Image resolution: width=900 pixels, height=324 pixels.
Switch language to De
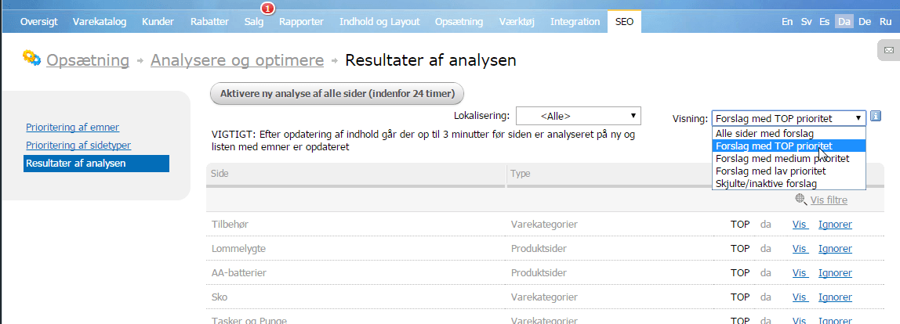click(865, 22)
